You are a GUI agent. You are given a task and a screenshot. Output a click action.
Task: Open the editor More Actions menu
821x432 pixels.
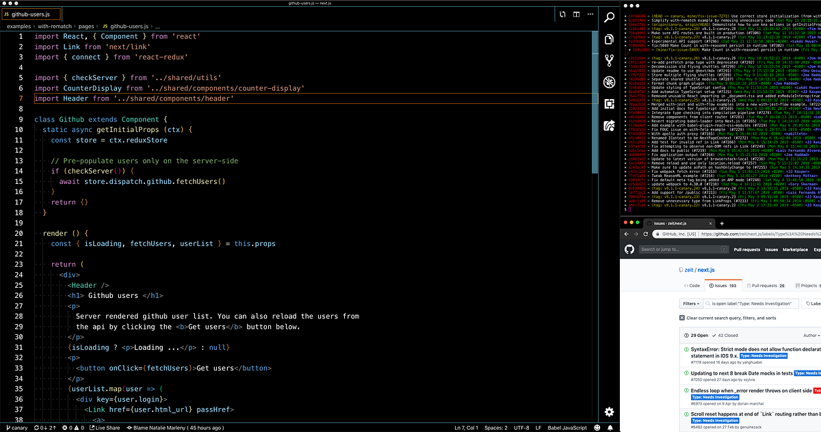590,14
